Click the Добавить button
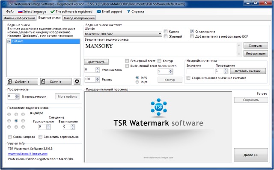 pos(22,81)
